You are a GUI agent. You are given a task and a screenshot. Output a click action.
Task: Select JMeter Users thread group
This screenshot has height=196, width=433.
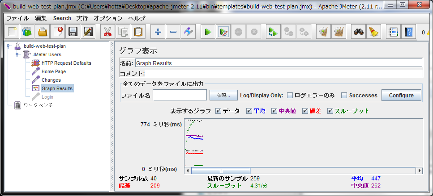pos(47,54)
